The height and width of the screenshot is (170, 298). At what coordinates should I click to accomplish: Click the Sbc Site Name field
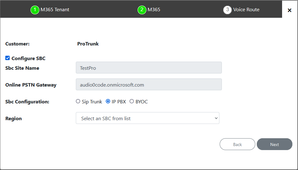[x=149, y=68]
